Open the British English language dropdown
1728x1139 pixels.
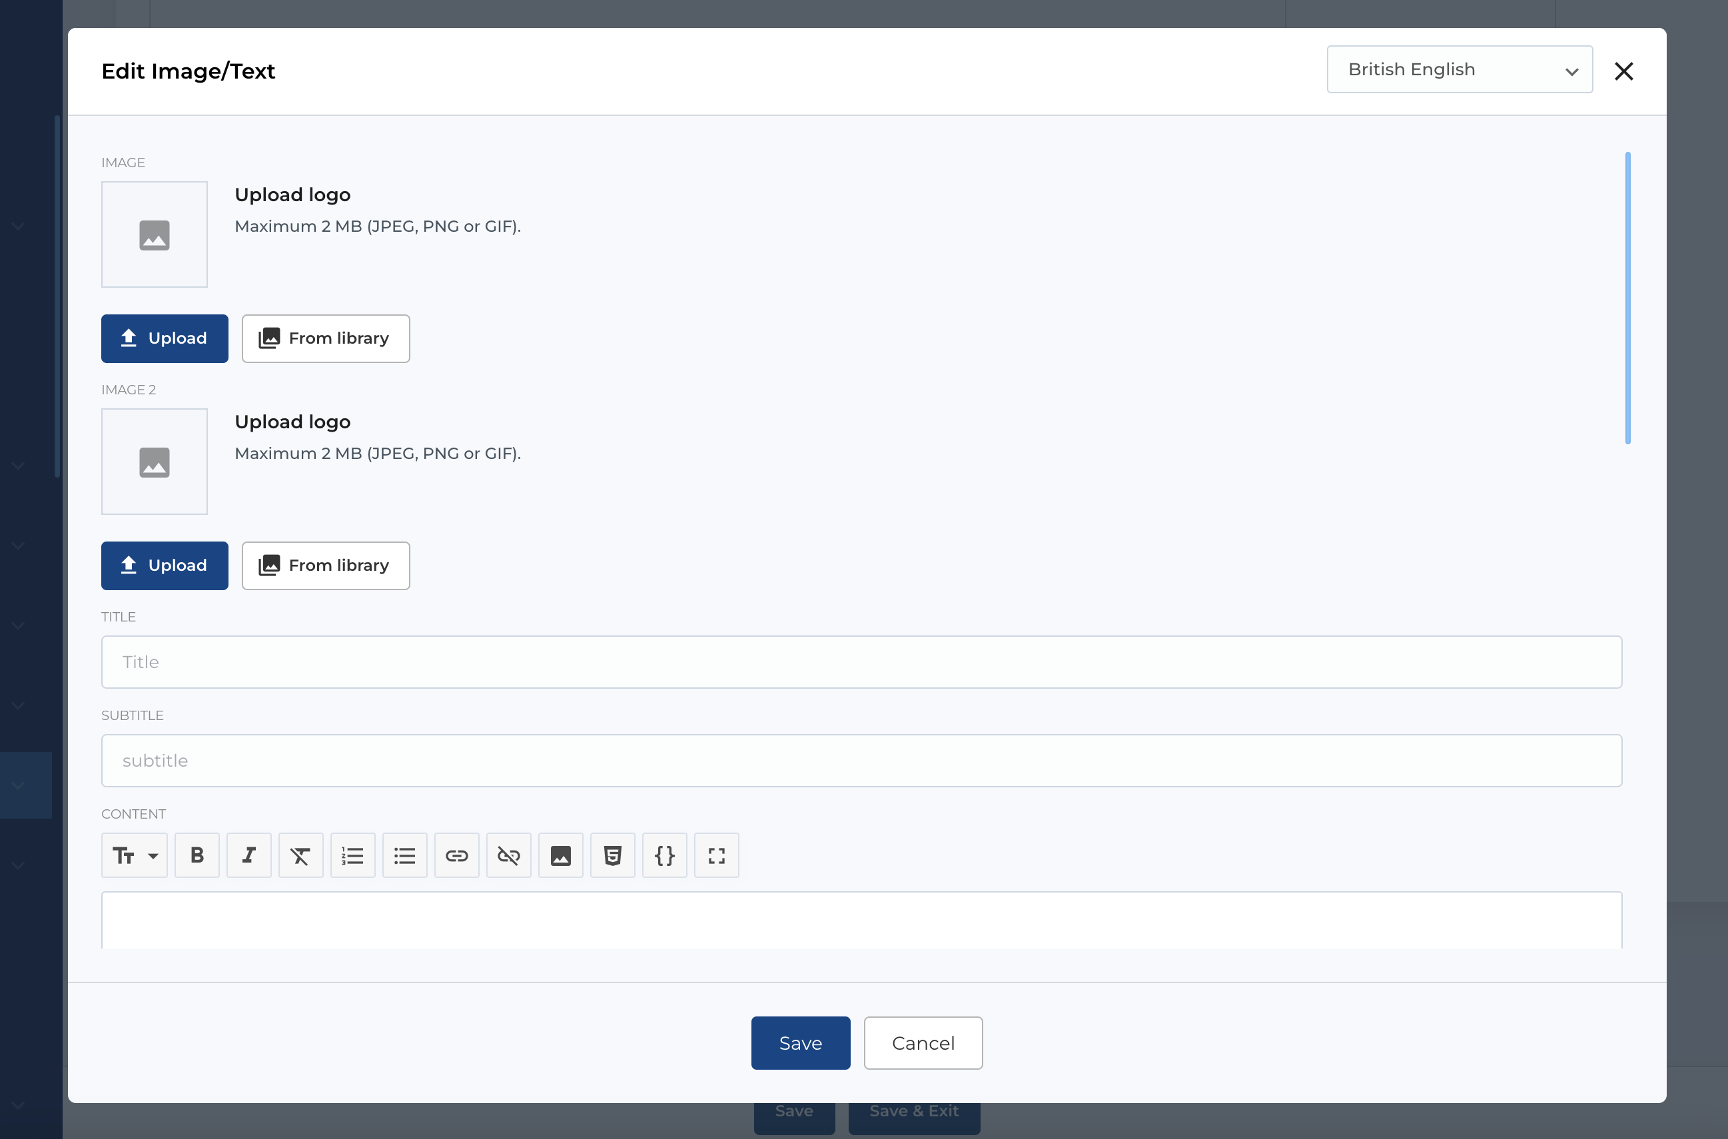coord(1460,70)
